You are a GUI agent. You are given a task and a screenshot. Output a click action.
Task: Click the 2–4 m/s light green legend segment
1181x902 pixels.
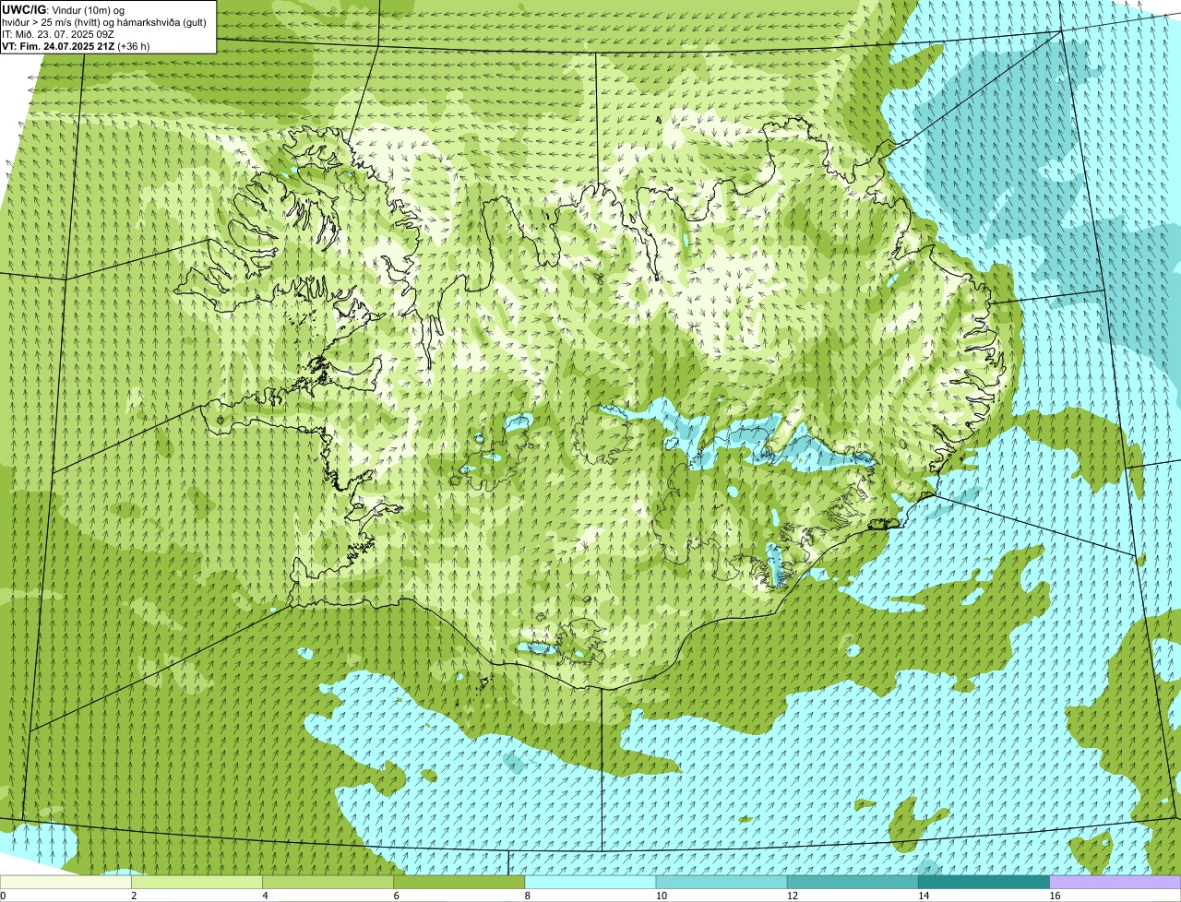pos(197,882)
